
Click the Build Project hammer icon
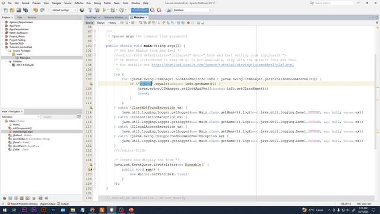pyautogui.click(x=90, y=10)
